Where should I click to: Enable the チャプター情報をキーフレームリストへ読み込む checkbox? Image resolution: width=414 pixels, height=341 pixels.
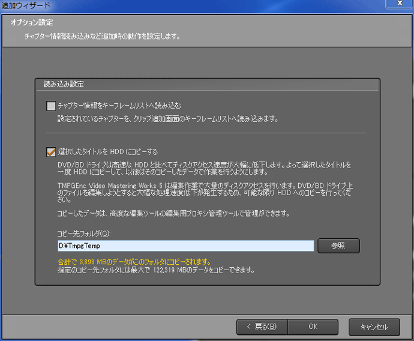(51, 106)
